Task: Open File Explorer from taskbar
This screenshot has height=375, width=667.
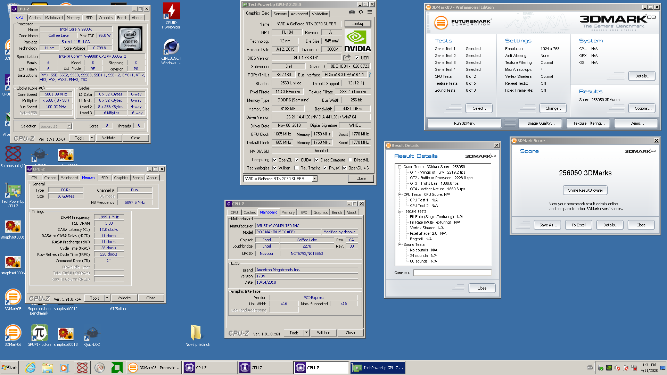Action: (48, 368)
